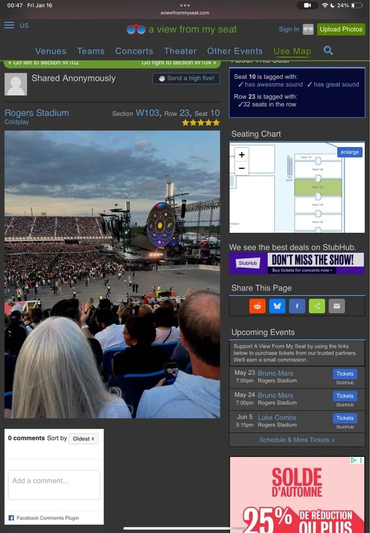
Task: Send a high five button
Action: pos(186,78)
